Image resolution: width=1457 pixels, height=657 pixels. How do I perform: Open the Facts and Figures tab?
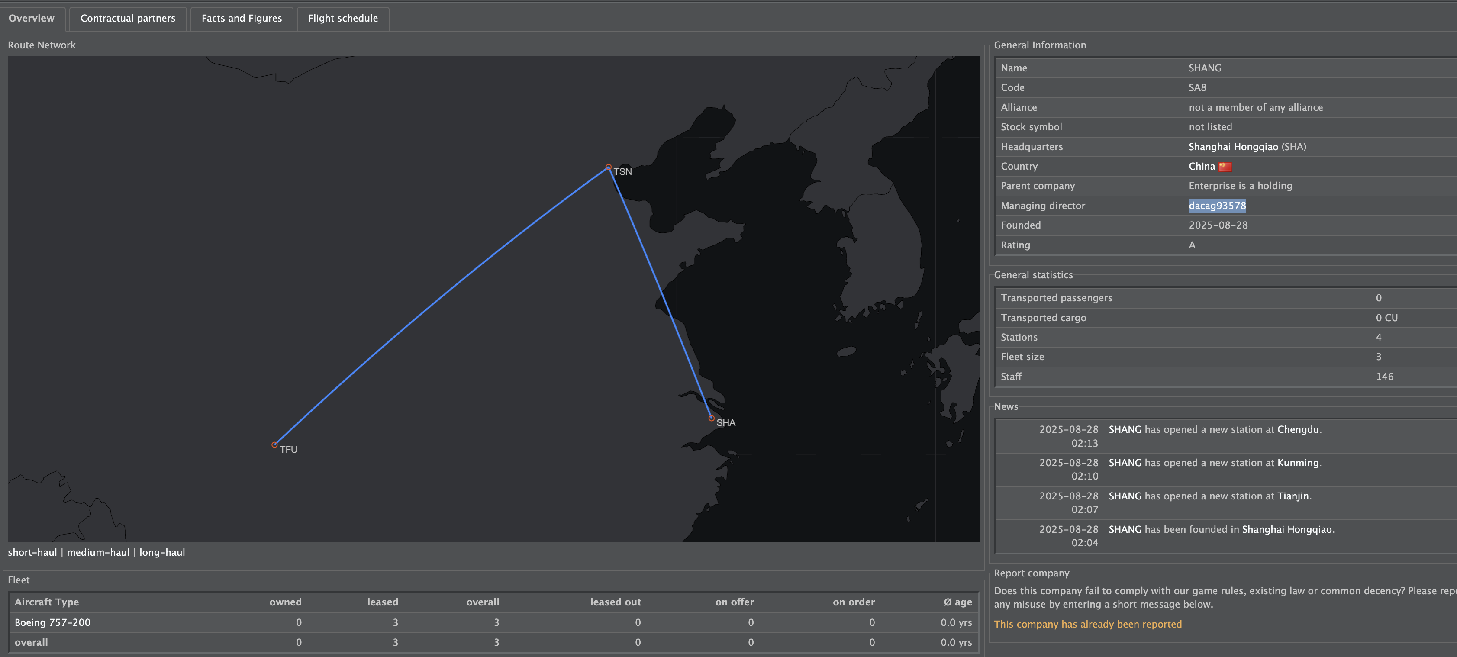(242, 18)
